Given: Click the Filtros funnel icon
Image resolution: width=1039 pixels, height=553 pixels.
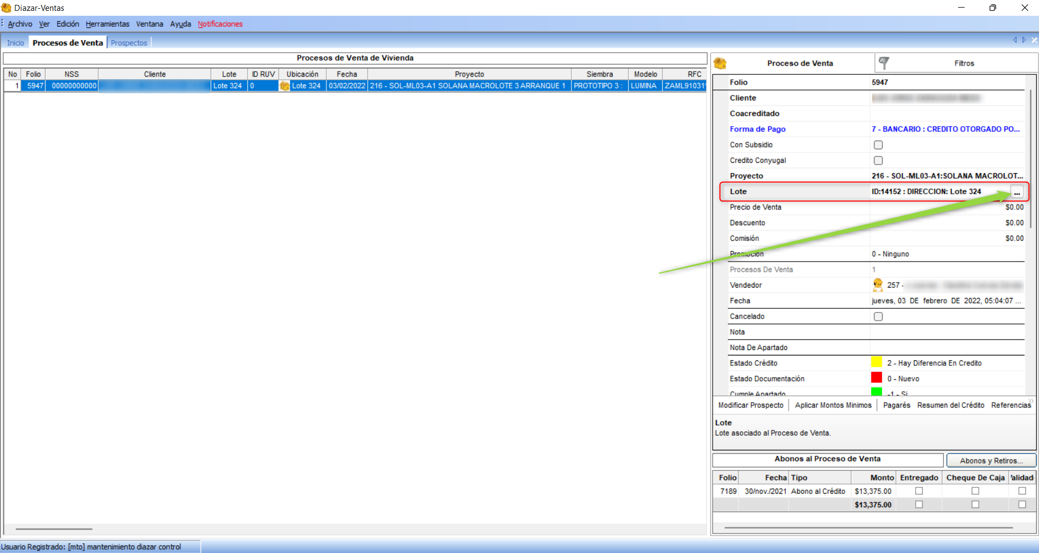Looking at the screenshot, I should coord(884,63).
